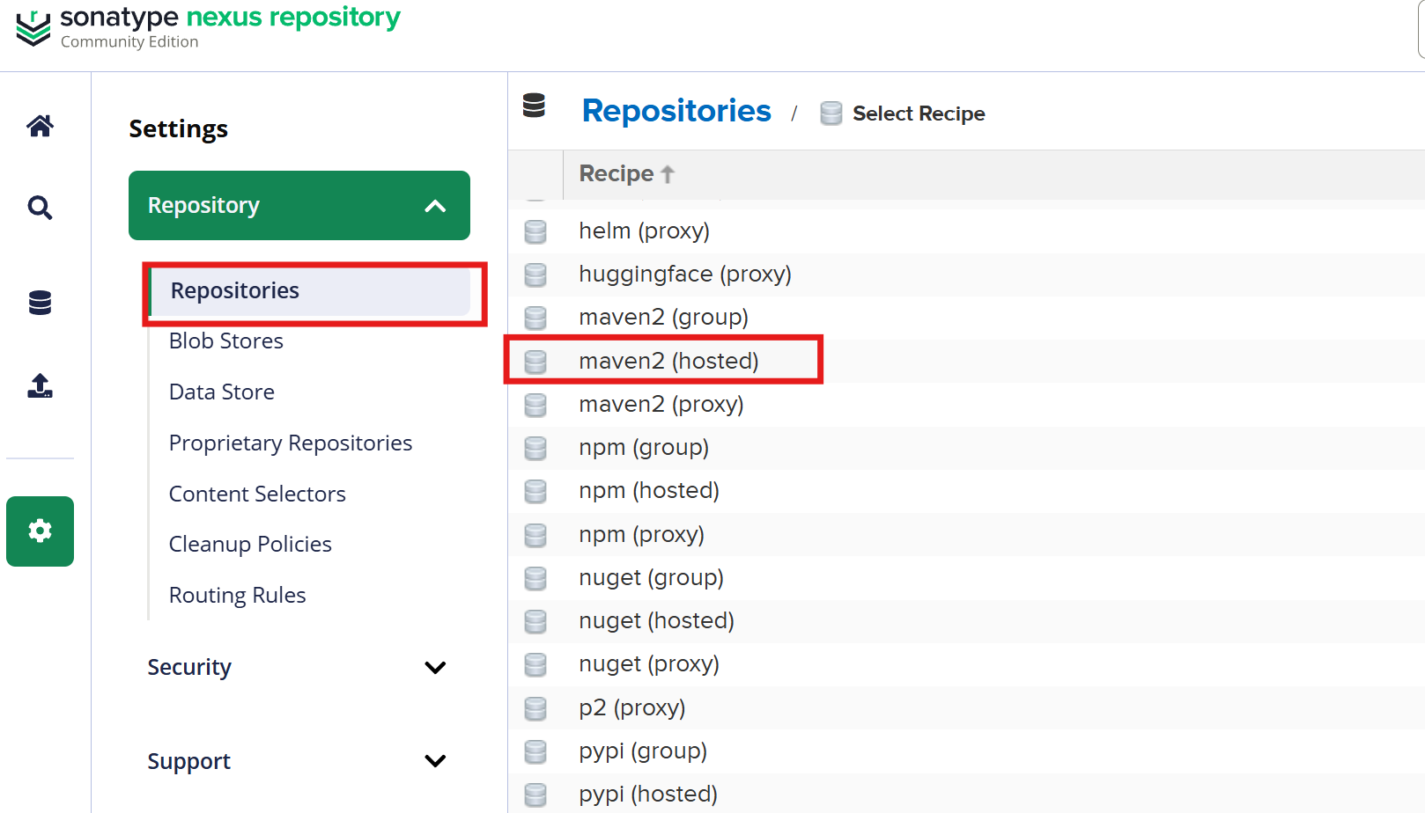Click the Repositories breadcrumb link
Screen dimensions: 1425x813
point(676,111)
